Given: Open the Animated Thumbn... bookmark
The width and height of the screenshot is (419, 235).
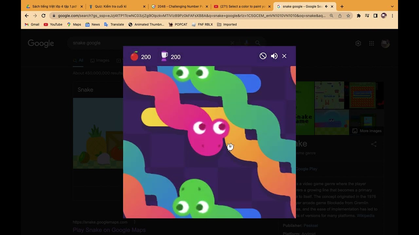Looking at the screenshot, I should point(146,24).
